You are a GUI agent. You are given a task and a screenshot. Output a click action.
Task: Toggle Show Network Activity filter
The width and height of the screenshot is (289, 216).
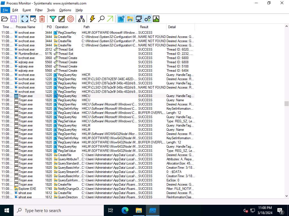[139, 19]
